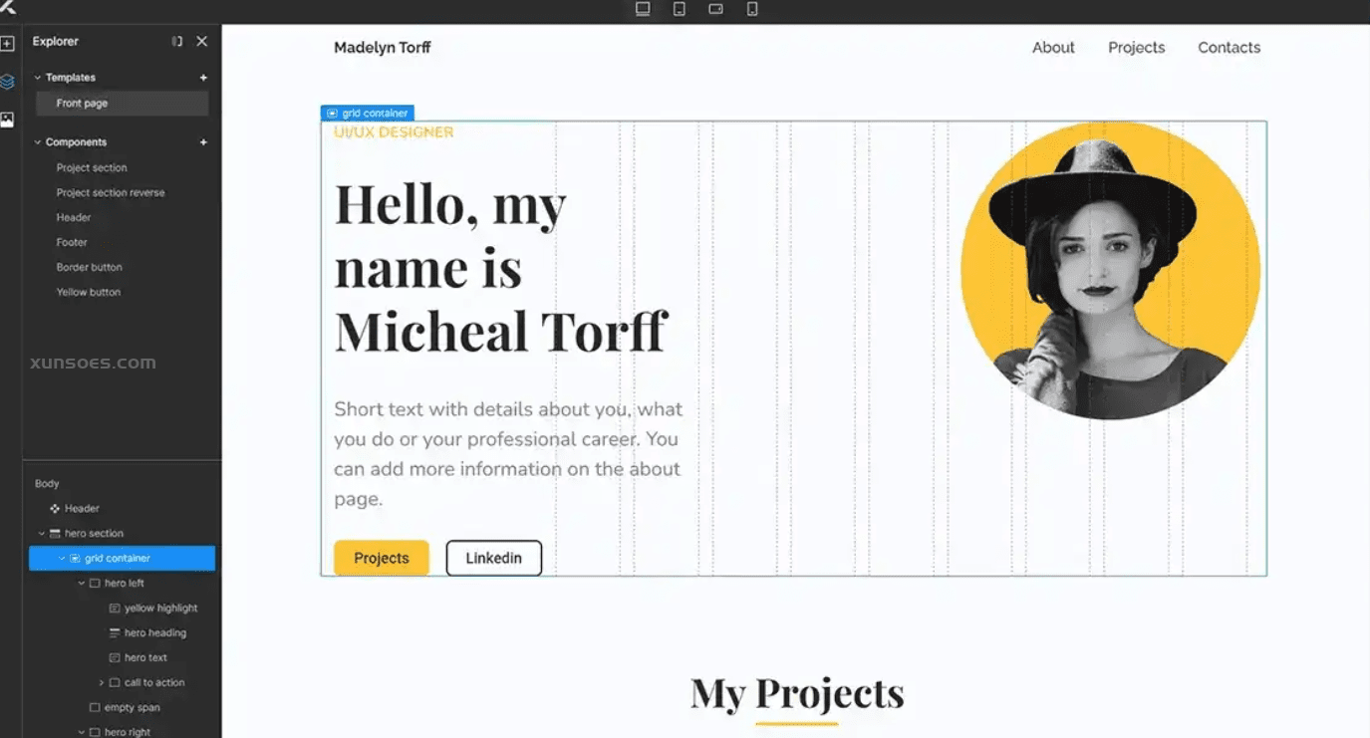The width and height of the screenshot is (1370, 738).
Task: Click the yellow Projects button
Action: coord(382,559)
